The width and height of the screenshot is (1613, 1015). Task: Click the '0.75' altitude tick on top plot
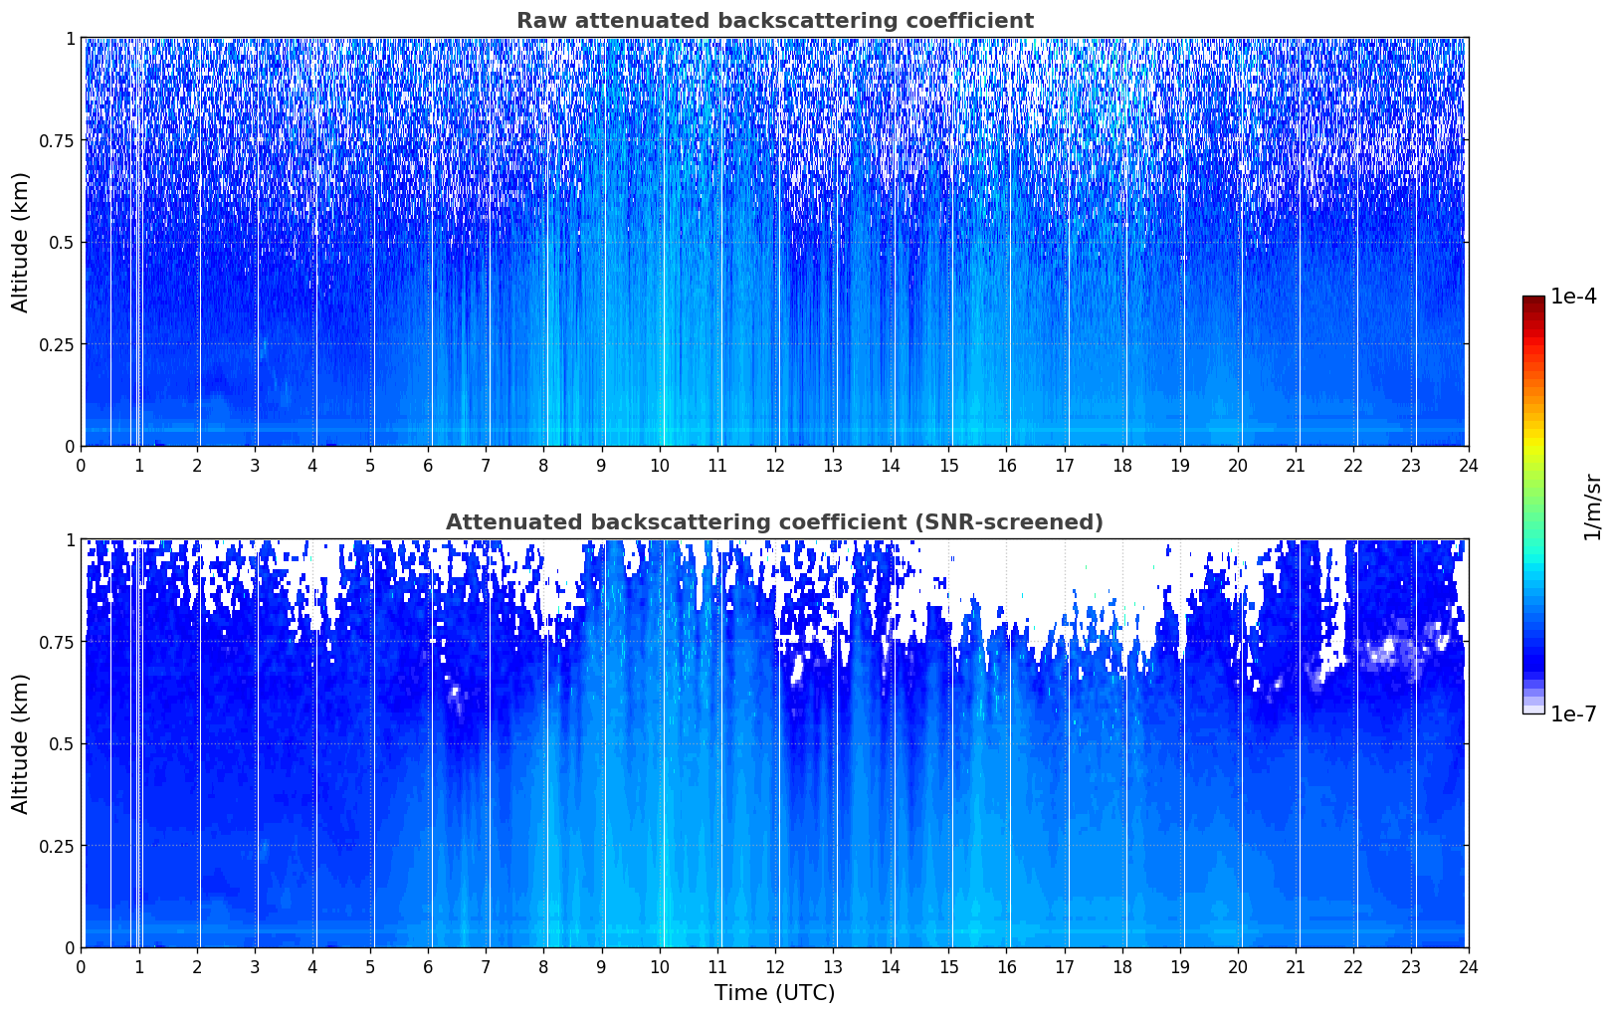pyautogui.click(x=58, y=140)
